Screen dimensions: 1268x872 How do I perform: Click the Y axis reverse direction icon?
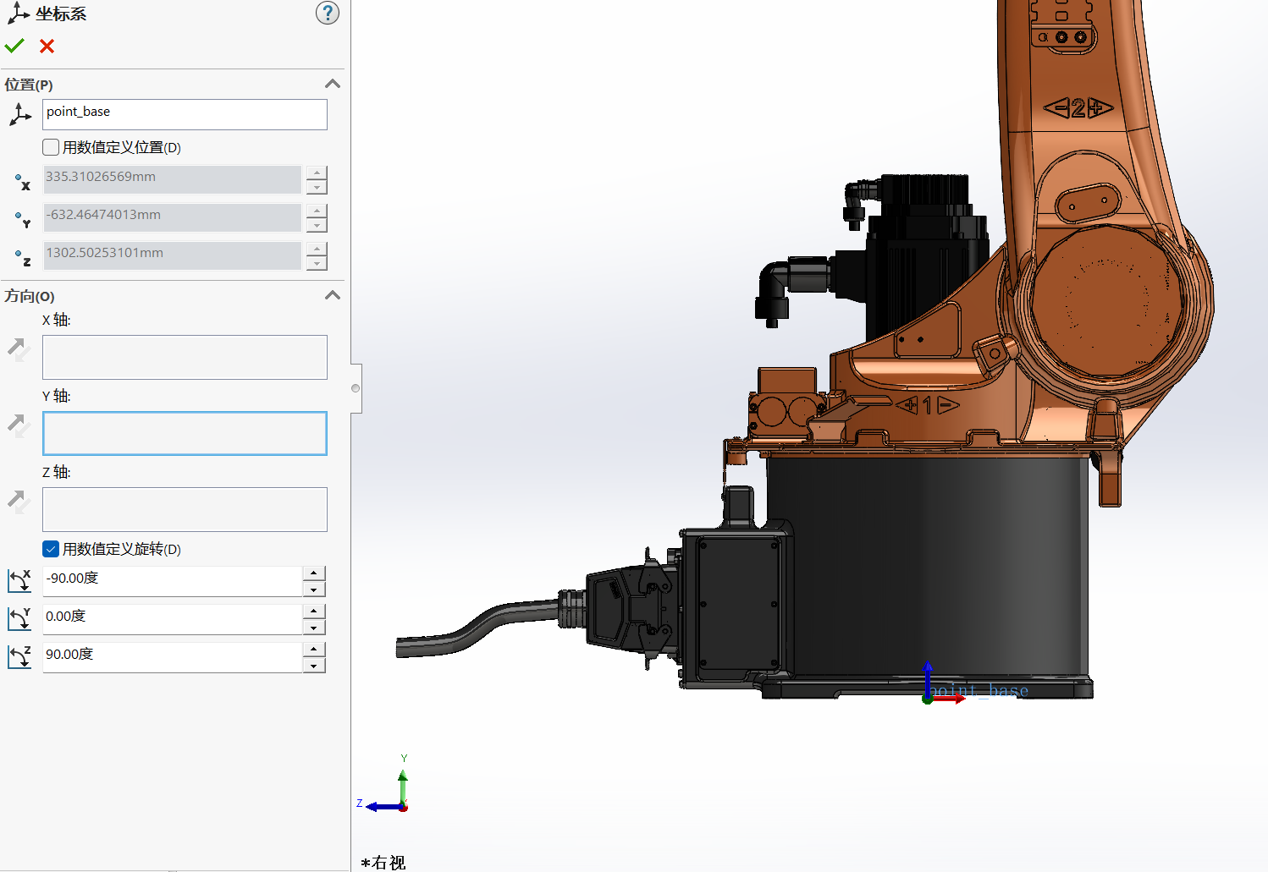[x=19, y=425]
